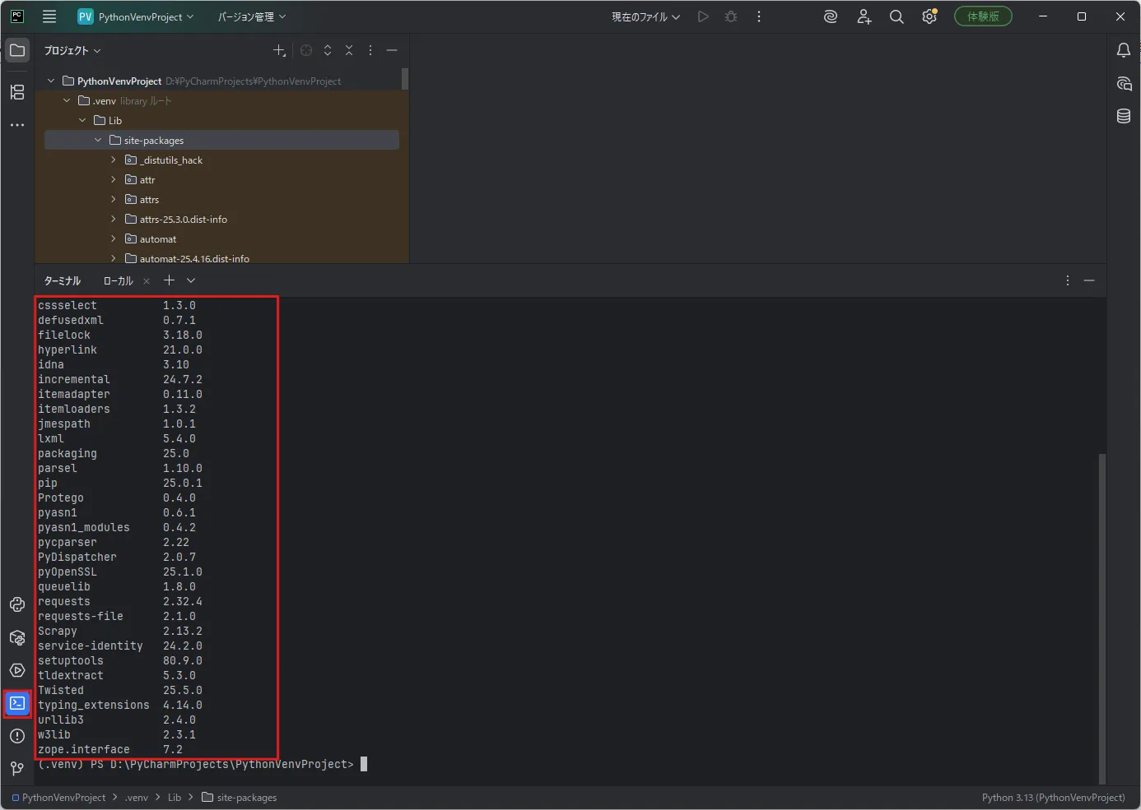The height and width of the screenshot is (810, 1141).
Task: Expand attrs-25.3.0.dist-info folder
Action: coord(114,219)
